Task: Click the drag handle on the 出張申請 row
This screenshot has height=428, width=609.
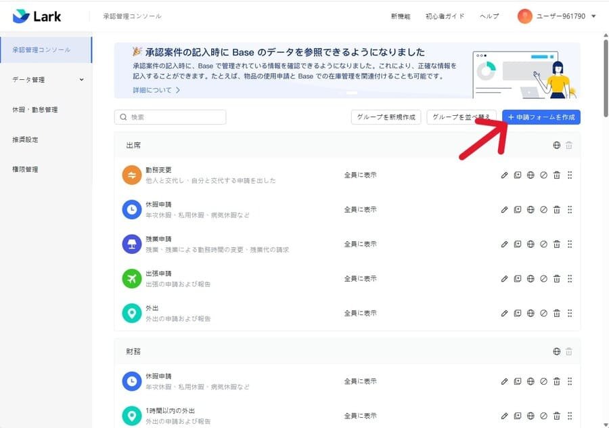Action: click(x=570, y=278)
